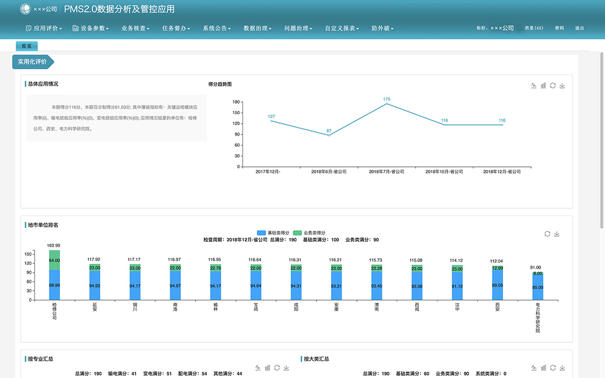Switch 按大类汇总 chart to bar view
This screenshot has height=378, width=605.
[543, 368]
